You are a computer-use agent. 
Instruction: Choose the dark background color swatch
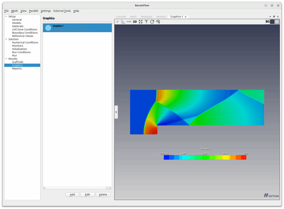click(272, 22)
